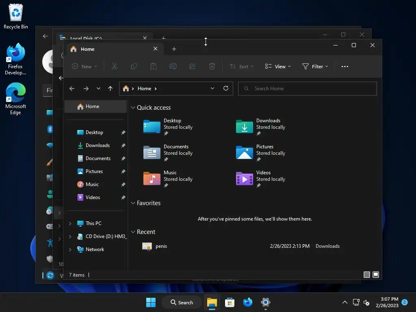The height and width of the screenshot is (312, 416).
Task: Open the New dropdown menu
Action: pyautogui.click(x=84, y=66)
